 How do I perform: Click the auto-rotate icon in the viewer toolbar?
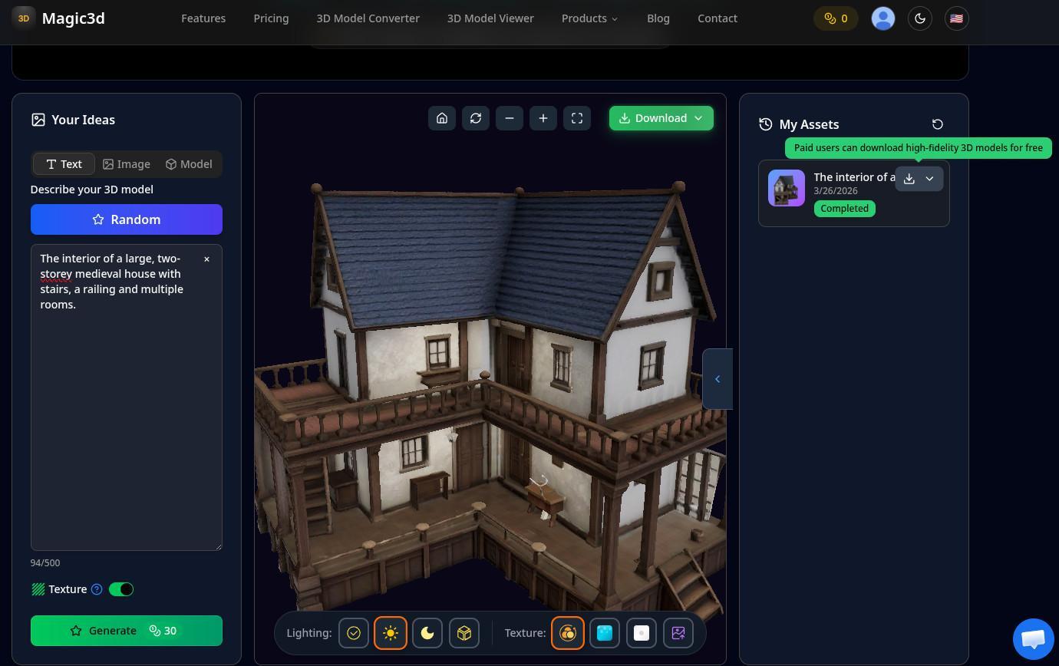tap(476, 118)
